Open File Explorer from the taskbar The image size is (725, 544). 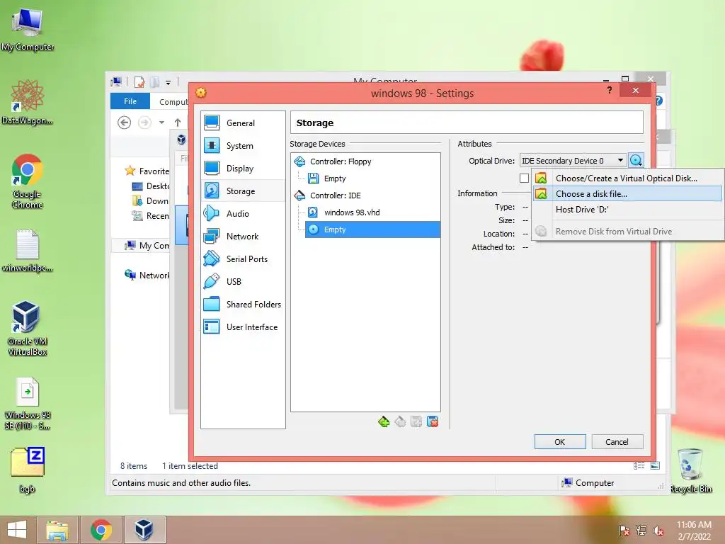[57, 530]
